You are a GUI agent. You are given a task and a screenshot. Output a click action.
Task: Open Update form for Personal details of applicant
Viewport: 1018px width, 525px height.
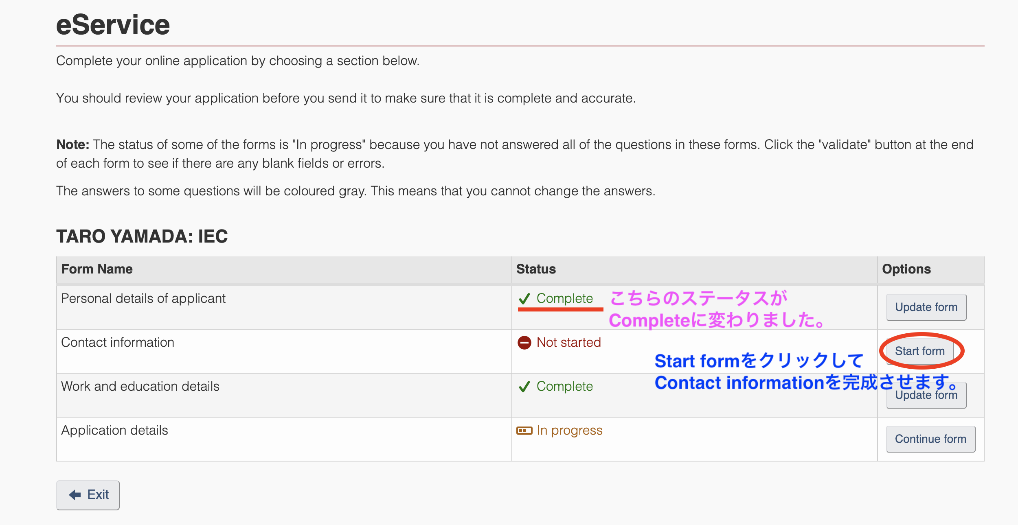[x=926, y=307]
